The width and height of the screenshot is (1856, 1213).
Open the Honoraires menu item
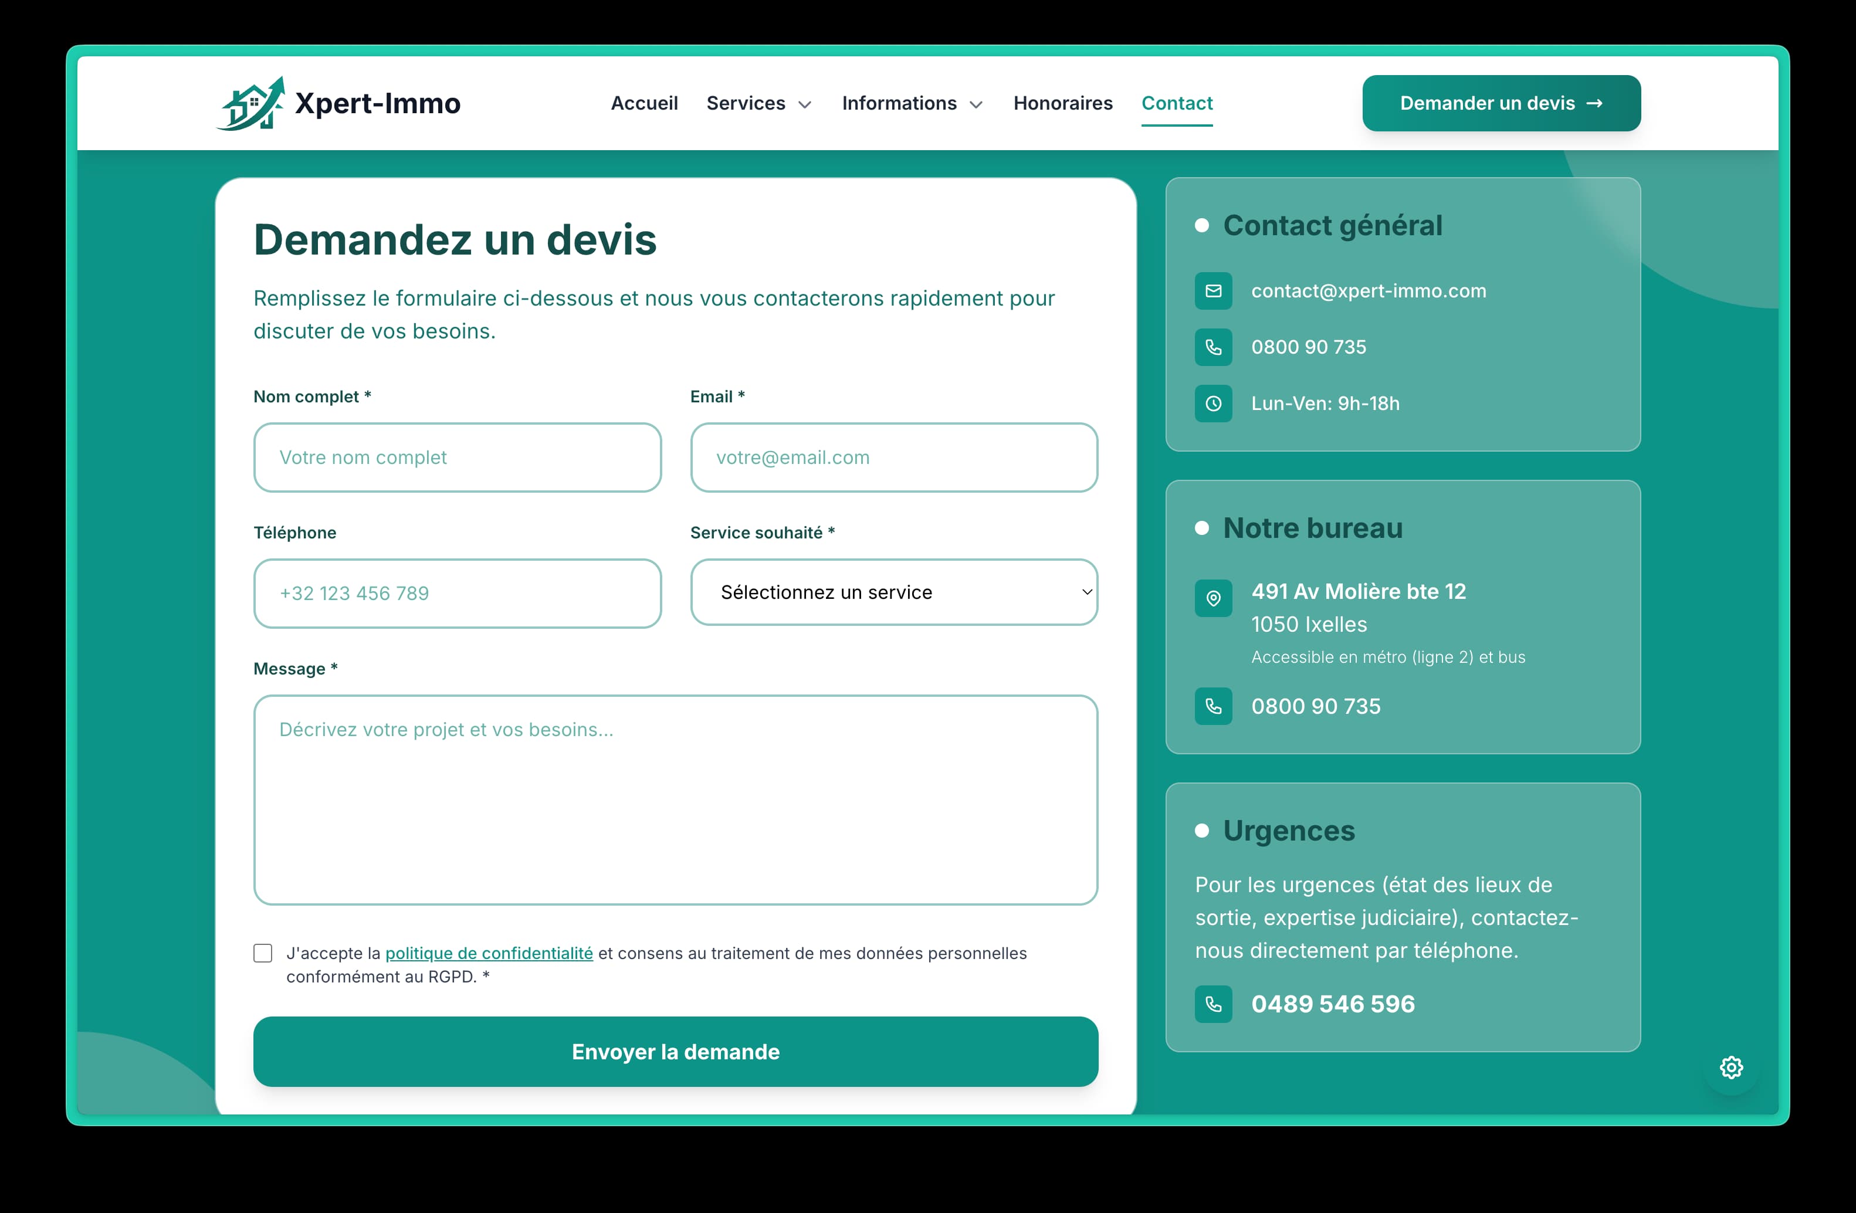tap(1063, 103)
